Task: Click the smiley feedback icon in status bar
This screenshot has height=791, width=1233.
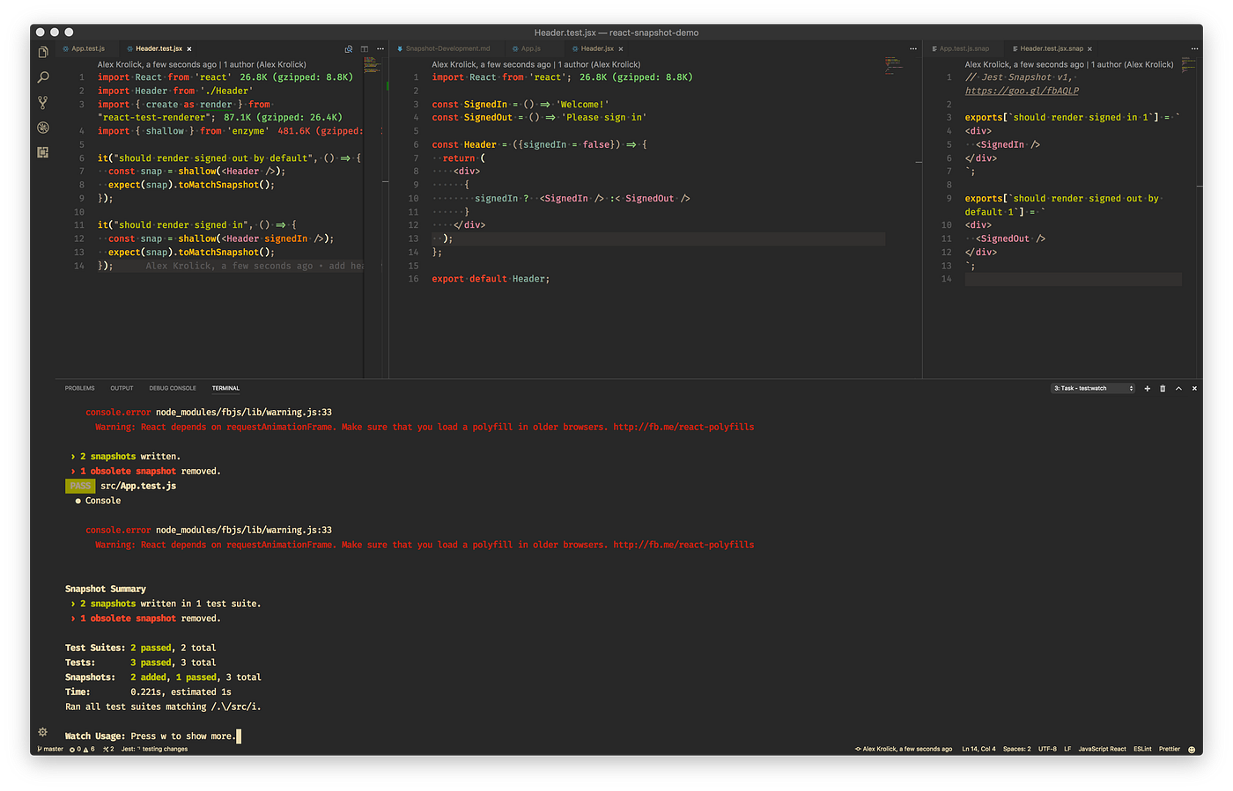Action: pos(1192,750)
